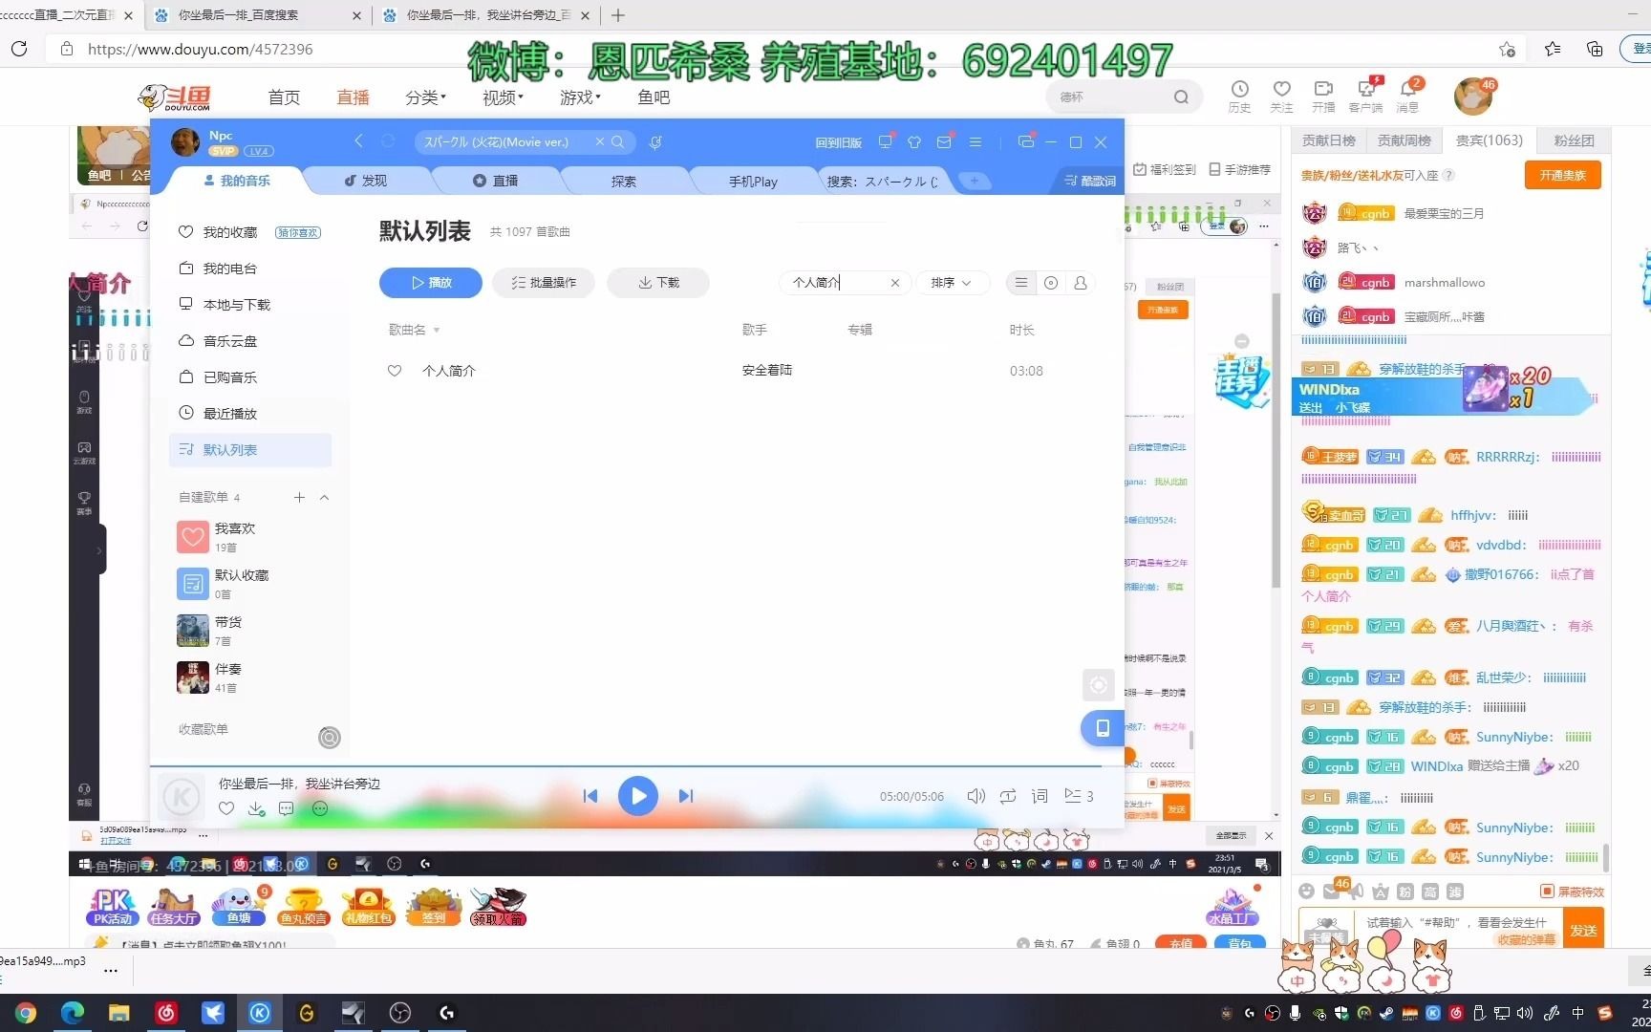1651x1032 pixels.
Task: Play the current song in KuGou player
Action: (637, 796)
